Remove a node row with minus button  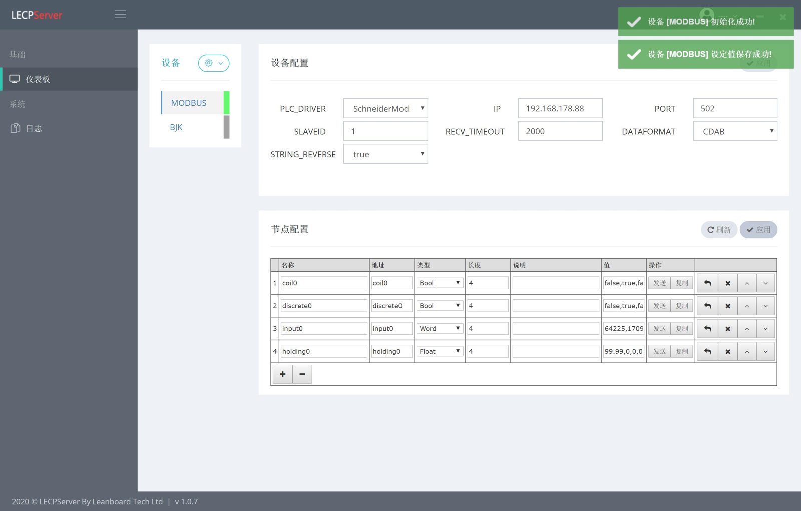(302, 374)
